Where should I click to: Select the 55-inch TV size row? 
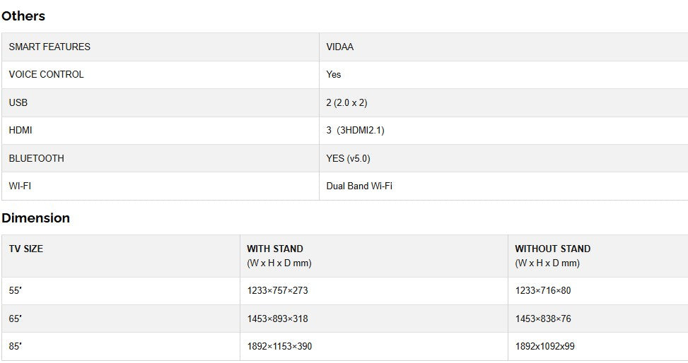[16, 290]
